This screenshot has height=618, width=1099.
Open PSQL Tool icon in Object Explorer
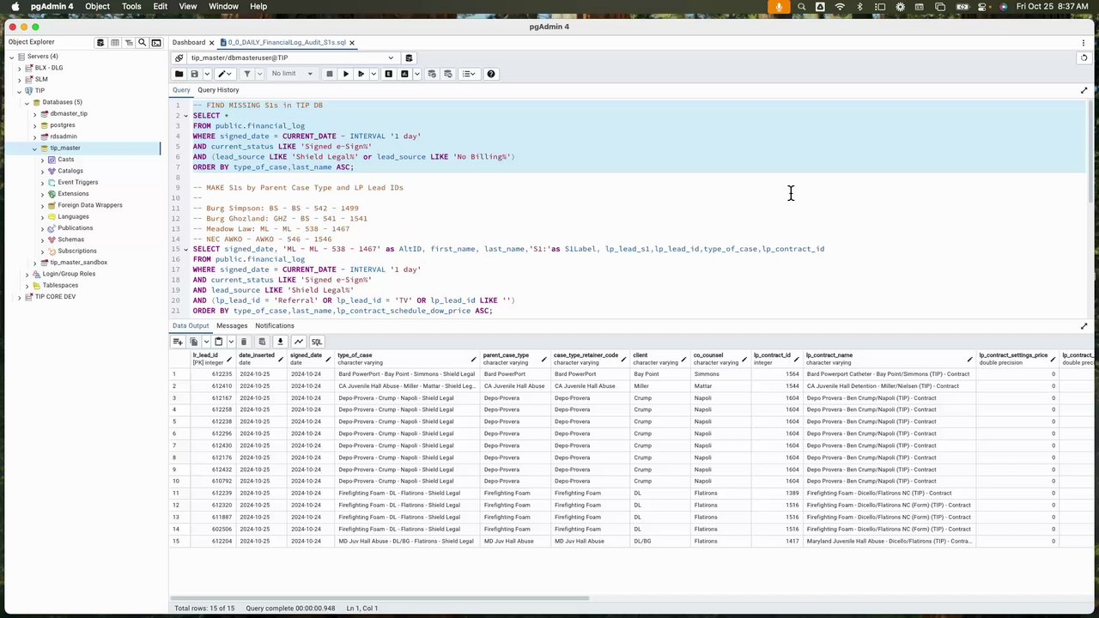[156, 42]
